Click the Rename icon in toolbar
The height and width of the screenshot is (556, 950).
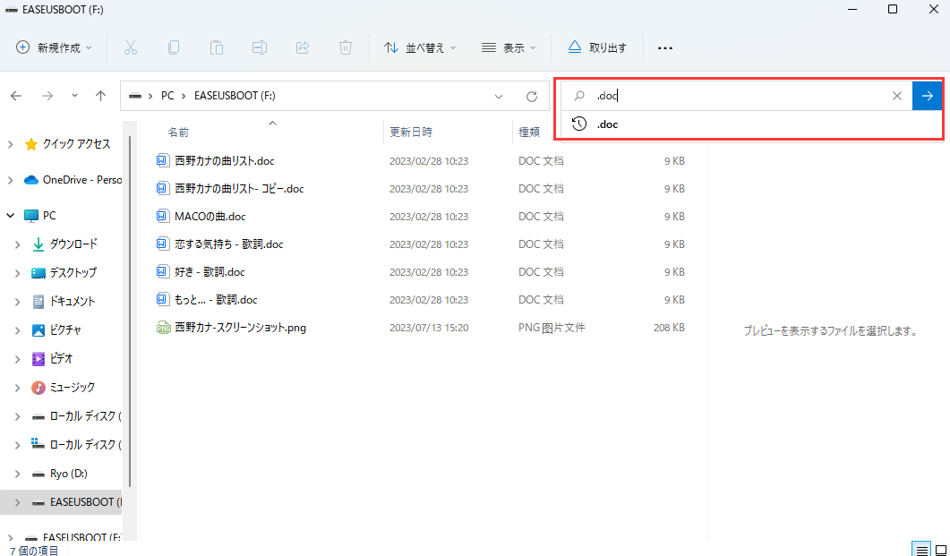pyautogui.click(x=260, y=47)
